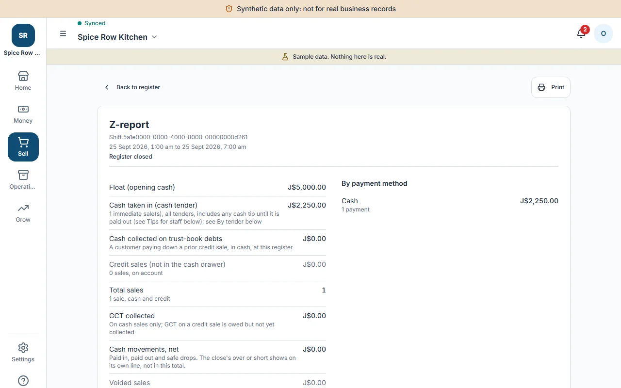Open the help question mark icon
The height and width of the screenshot is (388, 621).
(x=23, y=381)
